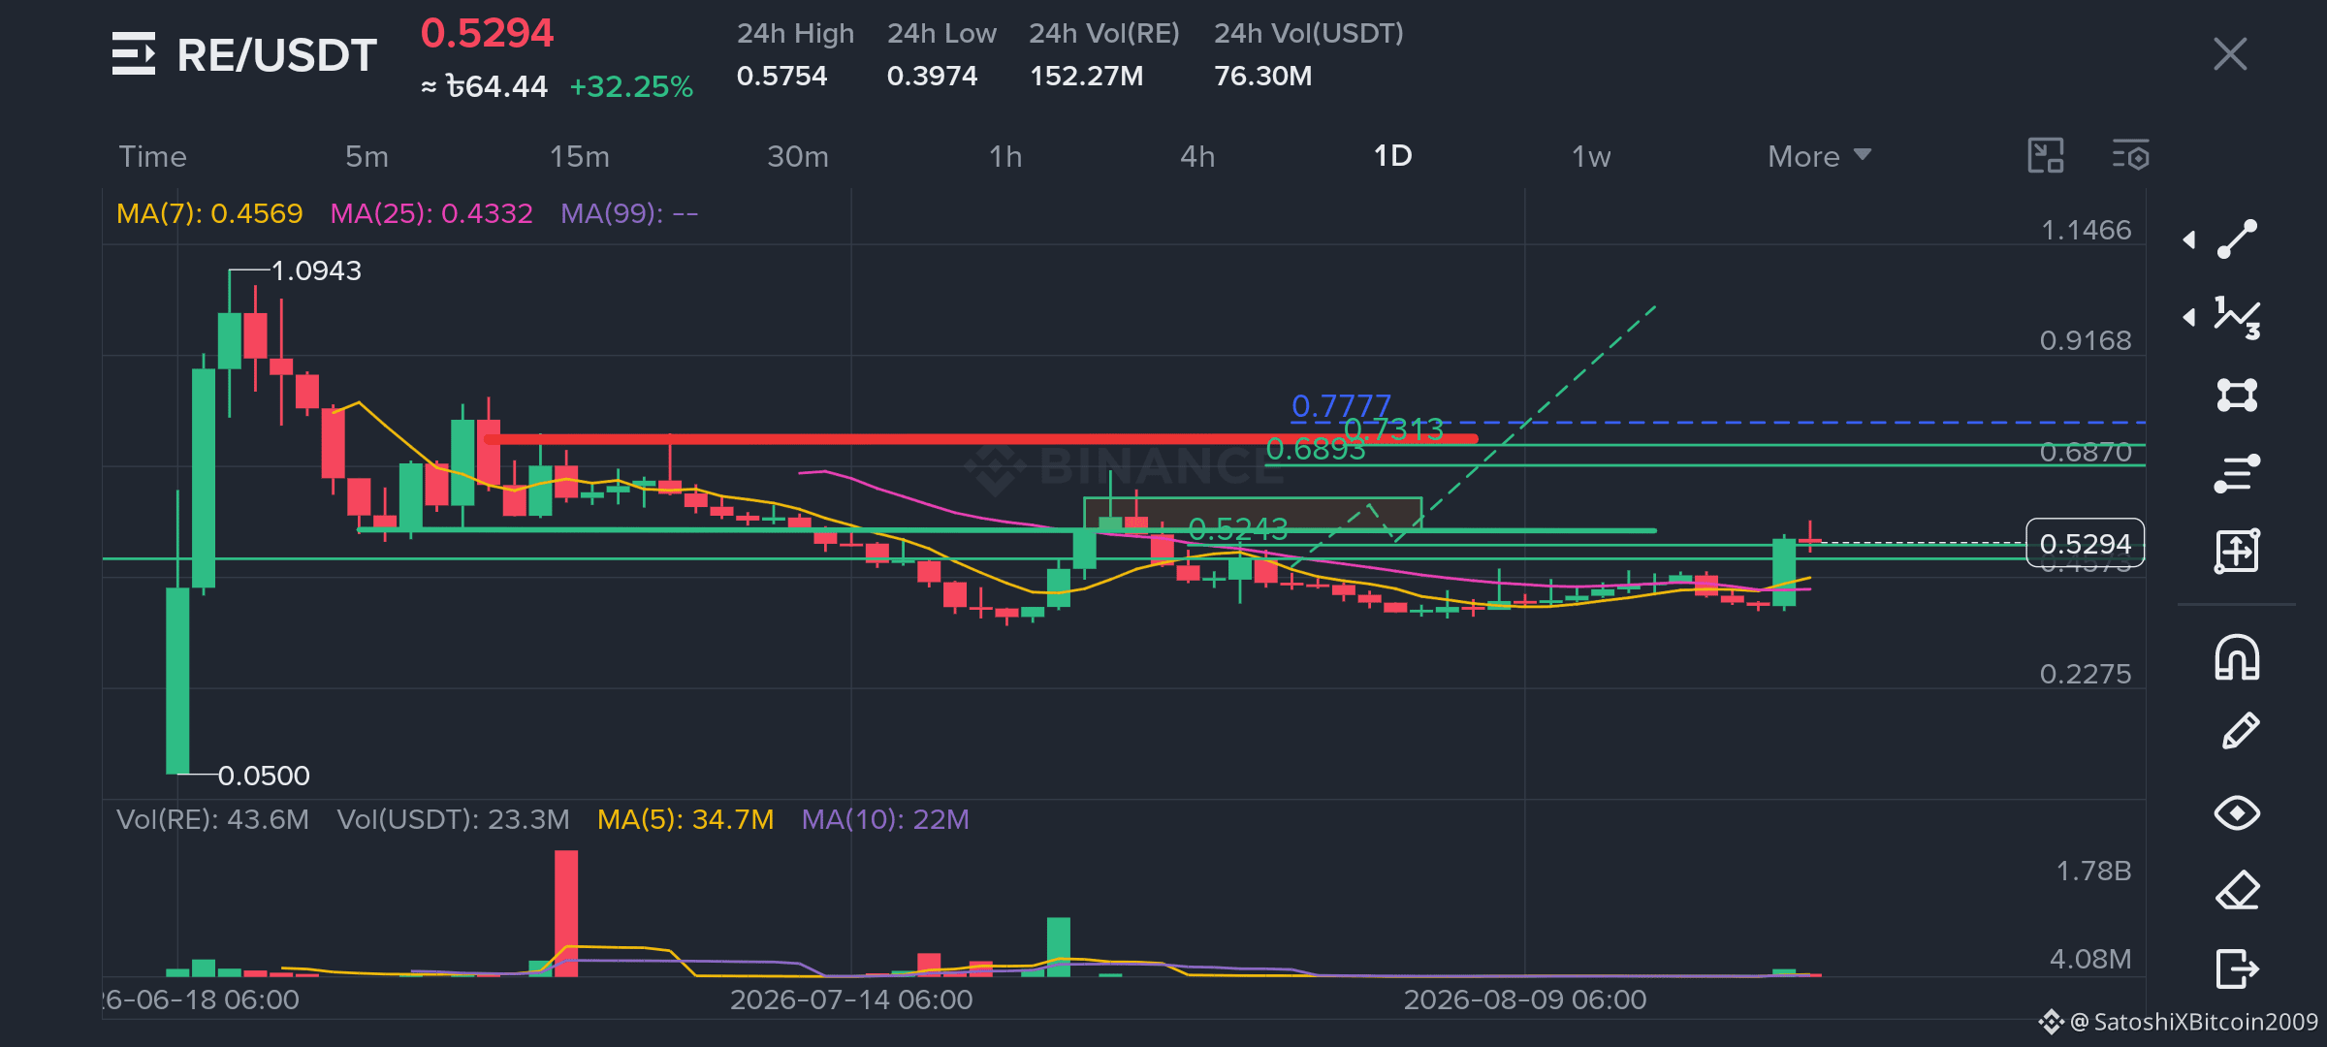
Task: Select the 1D interval tab
Action: 1392,155
